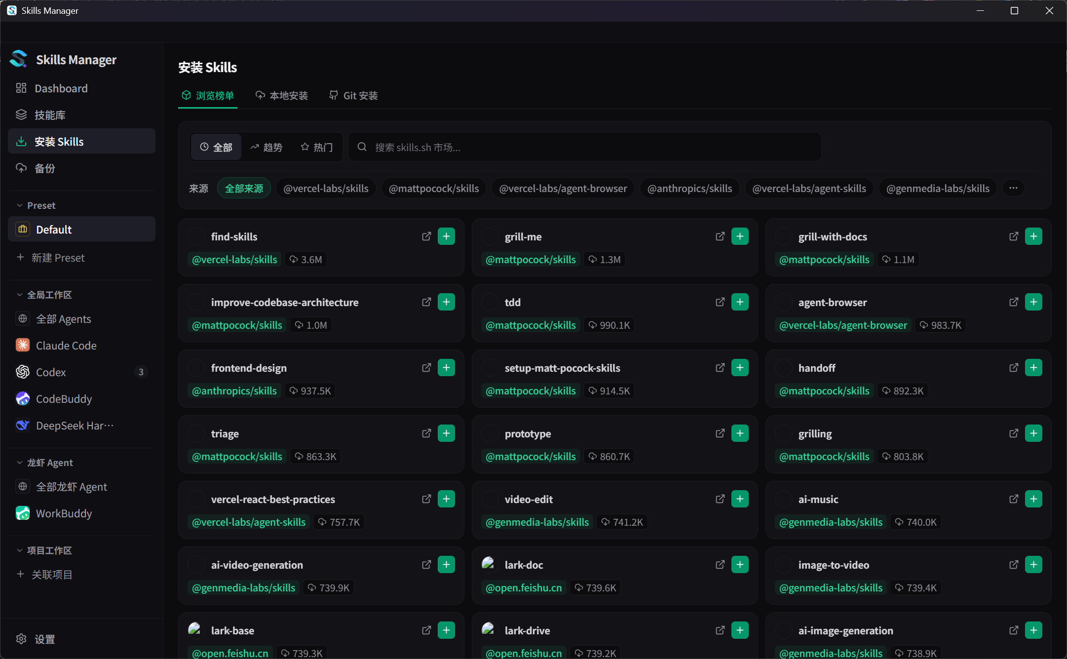1067x659 pixels.
Task: Open the frontend-design external link icon
Action: pyautogui.click(x=426, y=368)
